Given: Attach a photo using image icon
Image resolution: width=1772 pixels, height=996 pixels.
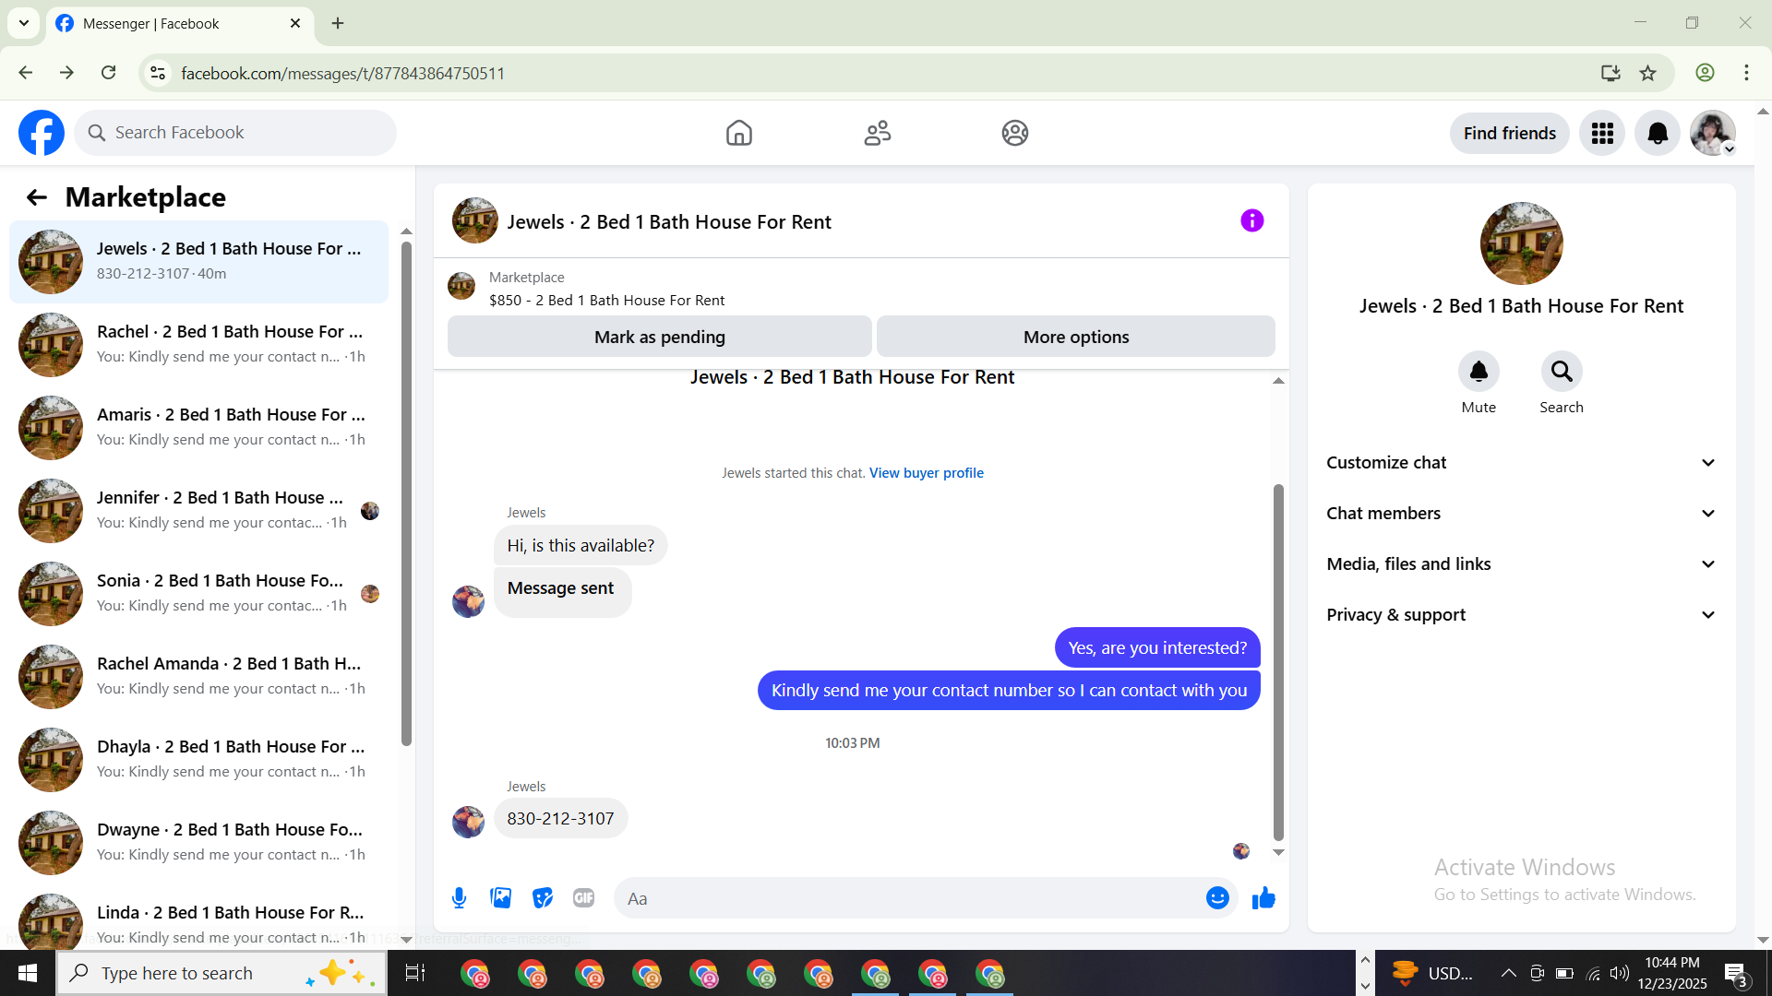Looking at the screenshot, I should click(500, 898).
